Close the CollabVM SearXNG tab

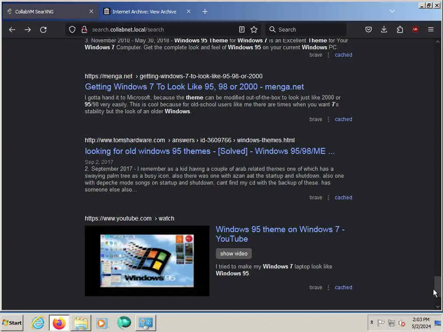pyautogui.click(x=91, y=11)
